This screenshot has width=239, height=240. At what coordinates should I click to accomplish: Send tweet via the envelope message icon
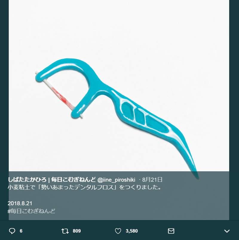tap(171, 231)
